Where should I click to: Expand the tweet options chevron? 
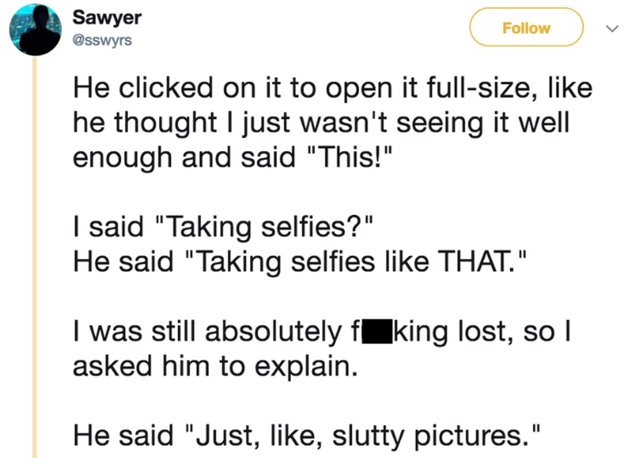click(x=609, y=28)
